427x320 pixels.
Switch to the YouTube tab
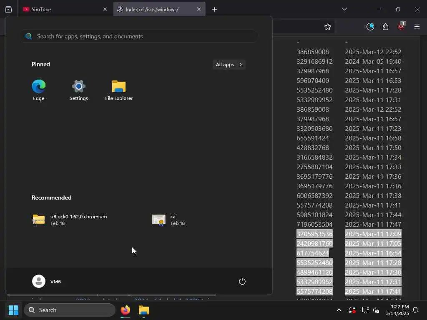65,9
